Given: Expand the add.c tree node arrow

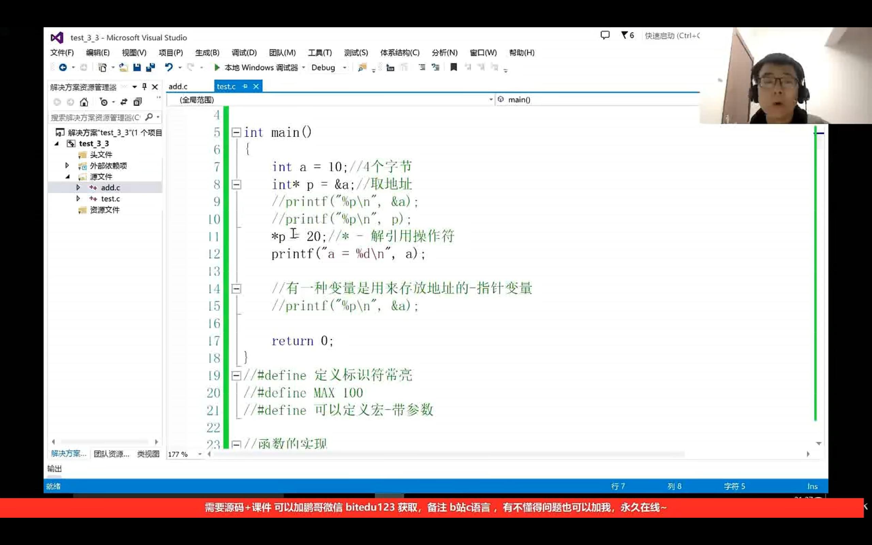Looking at the screenshot, I should [x=78, y=187].
